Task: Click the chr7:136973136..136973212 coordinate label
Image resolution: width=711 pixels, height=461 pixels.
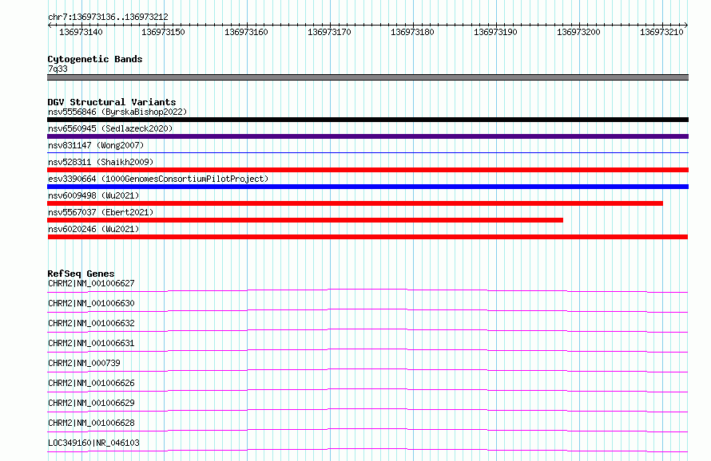Action: click(108, 17)
